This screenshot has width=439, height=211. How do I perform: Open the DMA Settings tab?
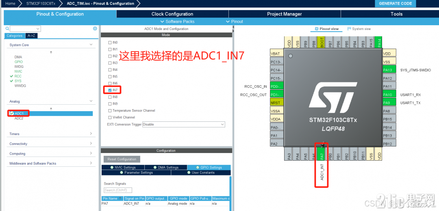pyautogui.click(x=166, y=168)
